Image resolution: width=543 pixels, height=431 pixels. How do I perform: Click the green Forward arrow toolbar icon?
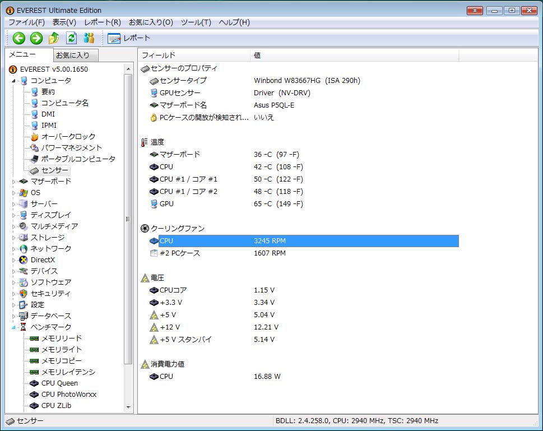pos(36,38)
